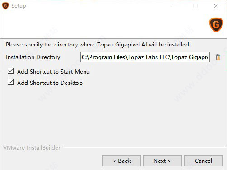Screen dimensions: 227x170
Task: Go back with the < Back button
Action: click(121, 161)
